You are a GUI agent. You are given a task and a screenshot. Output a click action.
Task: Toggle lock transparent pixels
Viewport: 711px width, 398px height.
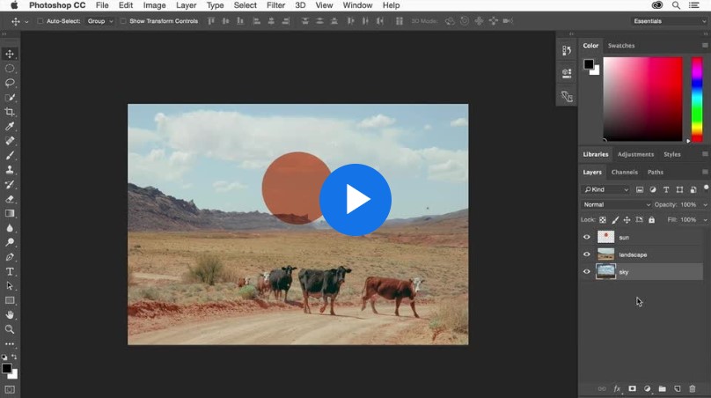[x=603, y=220]
